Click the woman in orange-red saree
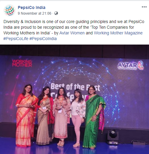 pyautogui.click(x=27, y=115)
